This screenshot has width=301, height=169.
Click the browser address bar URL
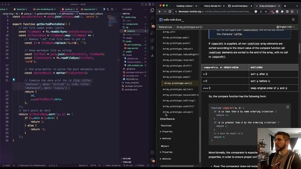[x=214, y=11]
